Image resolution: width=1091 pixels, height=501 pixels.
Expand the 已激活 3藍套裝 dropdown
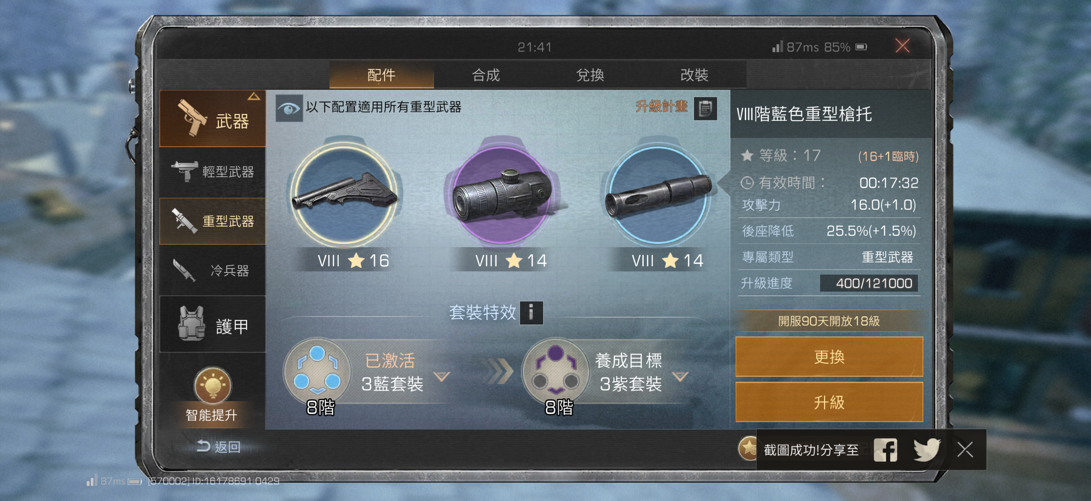442,376
